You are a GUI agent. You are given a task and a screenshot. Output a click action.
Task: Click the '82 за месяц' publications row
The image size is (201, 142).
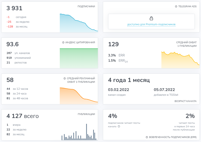(15, 134)
